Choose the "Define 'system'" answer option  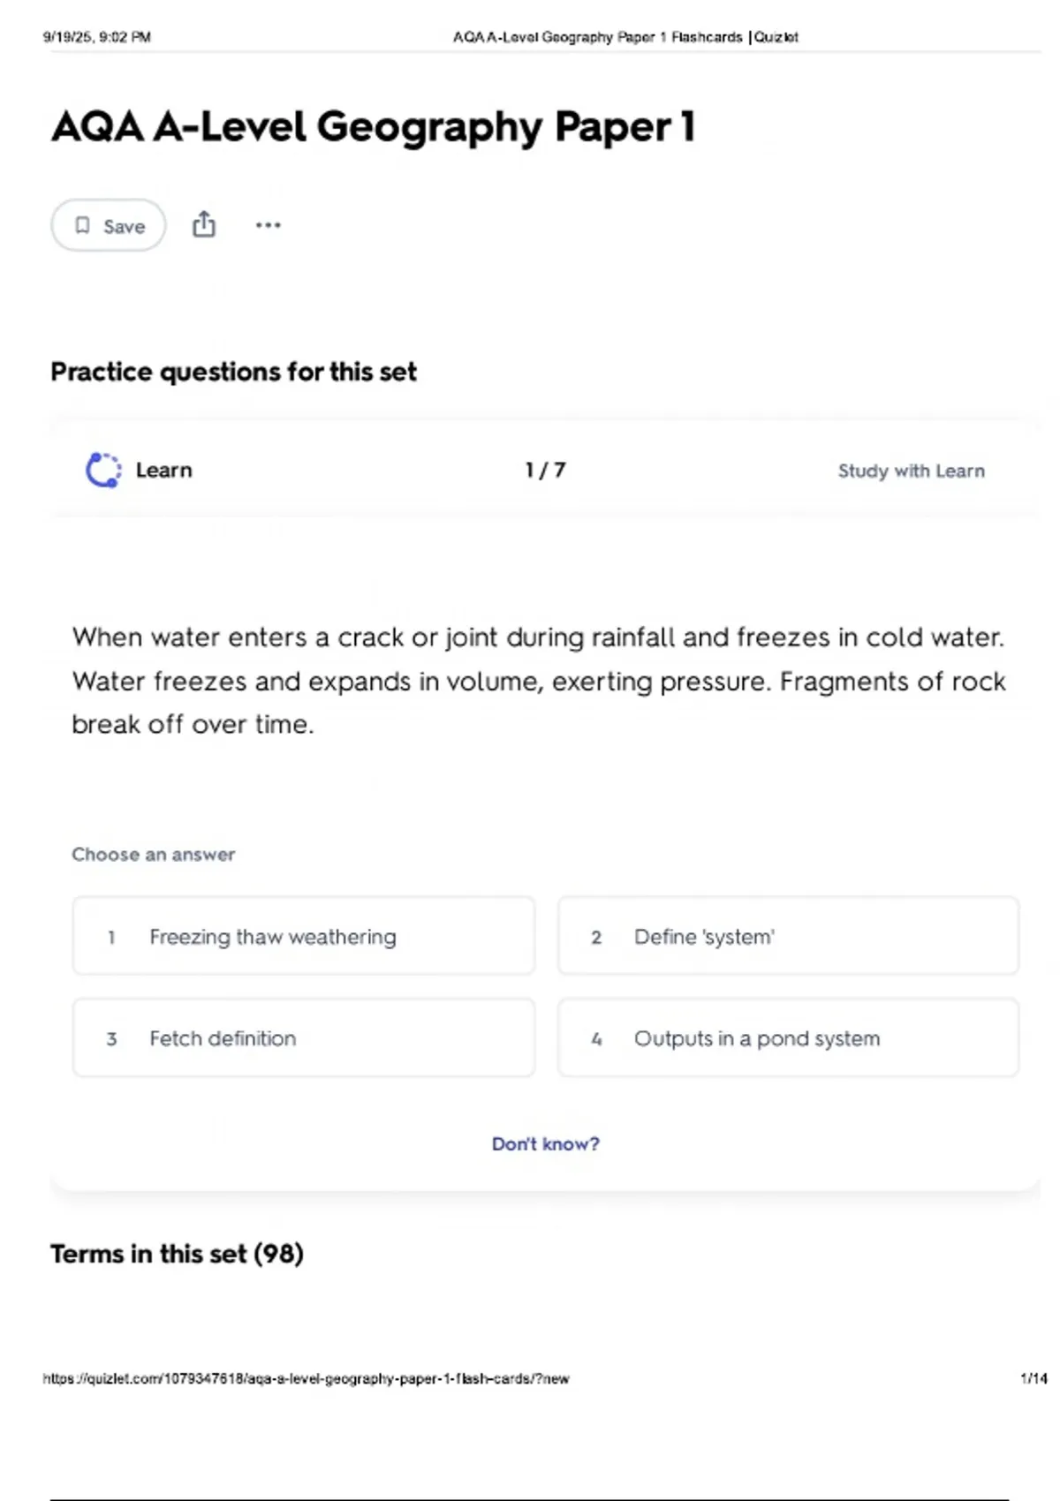click(788, 937)
